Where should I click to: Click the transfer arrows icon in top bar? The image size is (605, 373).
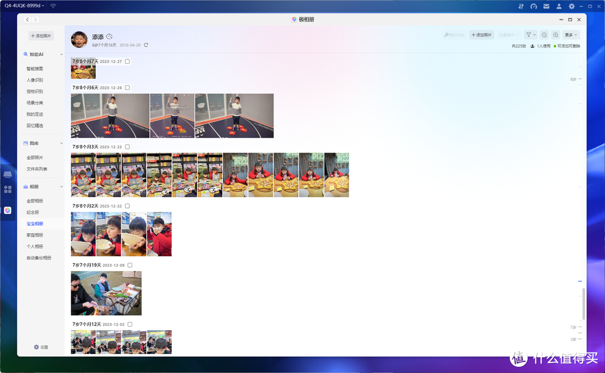521,6
